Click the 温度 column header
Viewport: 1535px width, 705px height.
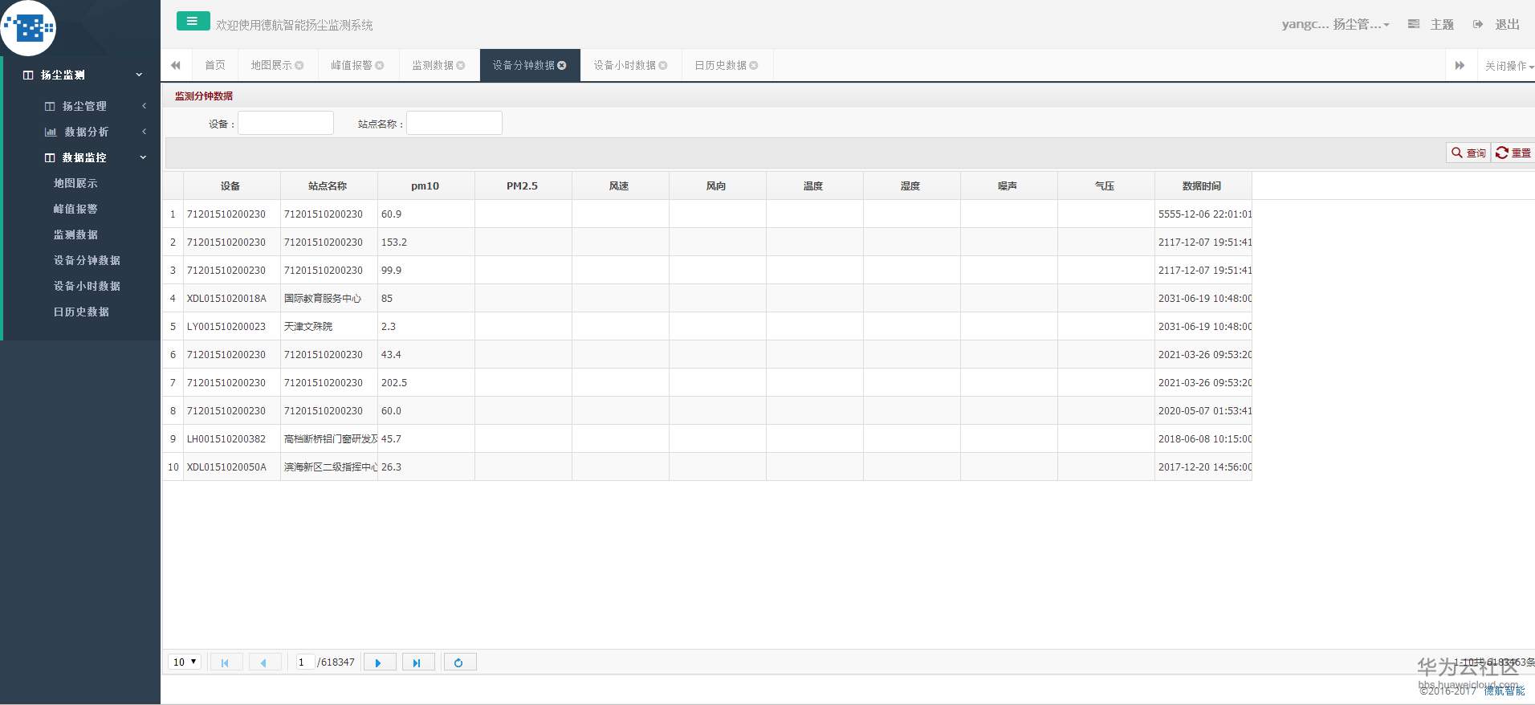pyautogui.click(x=814, y=185)
